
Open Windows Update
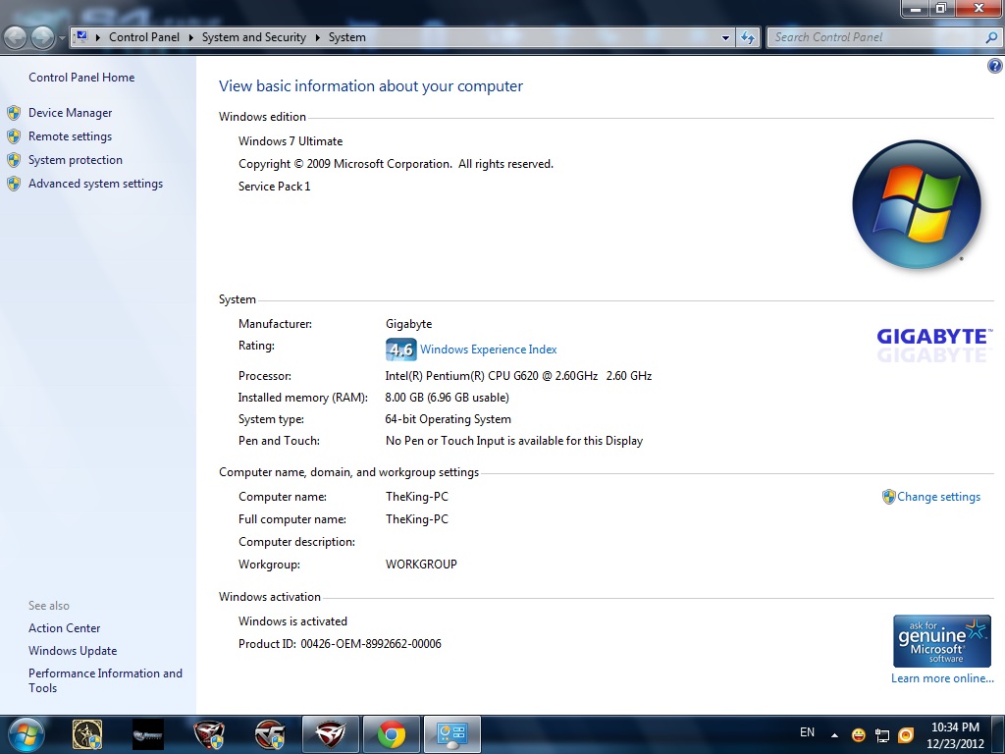(x=73, y=651)
